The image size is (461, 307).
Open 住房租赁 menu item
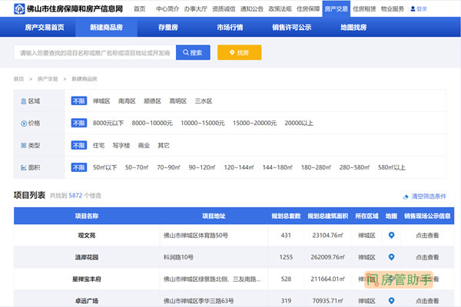364,8
